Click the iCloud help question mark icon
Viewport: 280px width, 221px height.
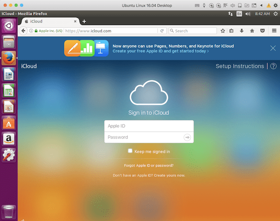click(x=273, y=66)
